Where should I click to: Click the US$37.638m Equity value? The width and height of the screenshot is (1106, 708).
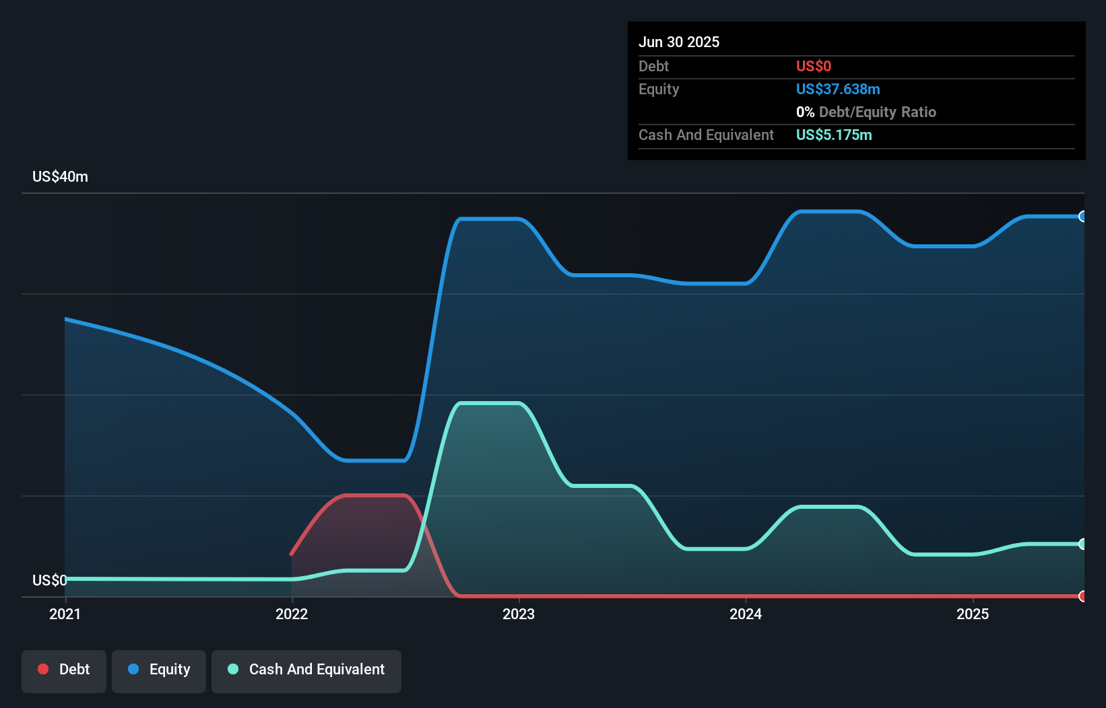point(839,89)
